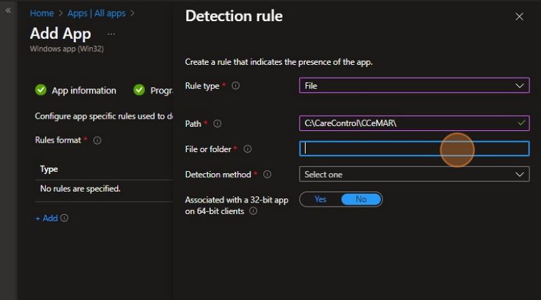Click info icon next to Rules format

[98, 140]
